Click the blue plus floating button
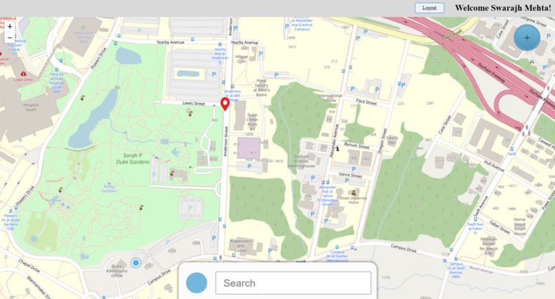The width and height of the screenshot is (555, 299). 527,38
